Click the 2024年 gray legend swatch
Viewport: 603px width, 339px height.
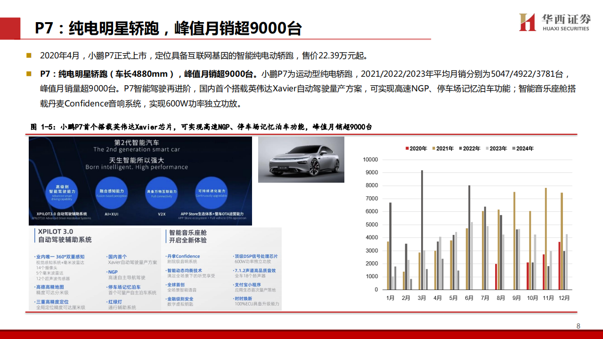[x=514, y=149]
